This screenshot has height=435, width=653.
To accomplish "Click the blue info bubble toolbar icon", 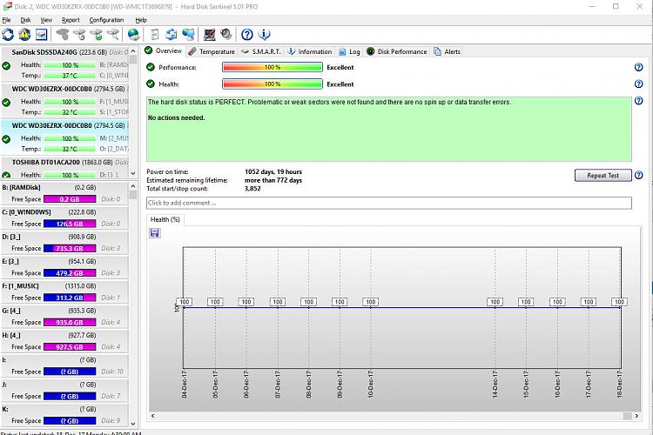I will [x=264, y=35].
